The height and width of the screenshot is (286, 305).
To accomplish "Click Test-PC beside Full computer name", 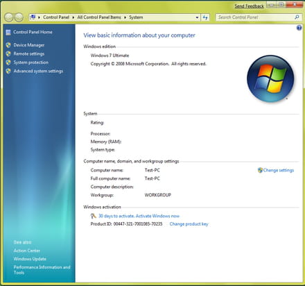I will pos(152,178).
